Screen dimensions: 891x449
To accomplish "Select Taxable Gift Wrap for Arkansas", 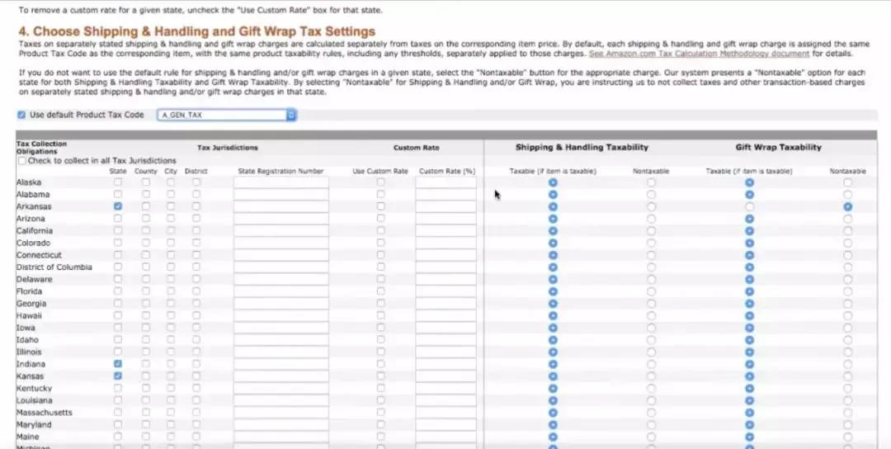I will pos(749,207).
